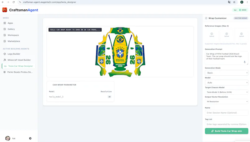Click the Minecraft Voxel Builder pickaxe icon

pos(5,60)
